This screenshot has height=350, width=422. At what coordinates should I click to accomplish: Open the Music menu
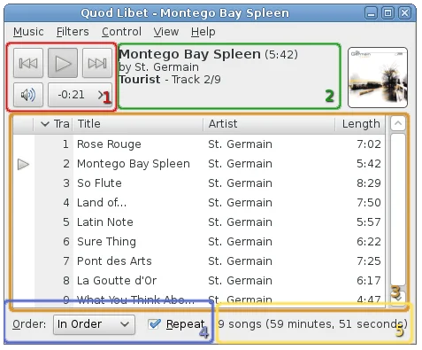(28, 32)
